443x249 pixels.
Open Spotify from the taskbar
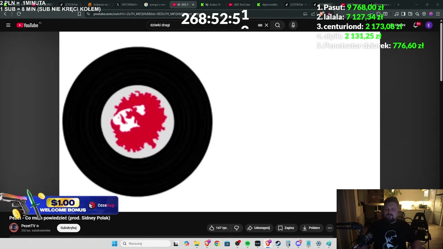(247, 243)
